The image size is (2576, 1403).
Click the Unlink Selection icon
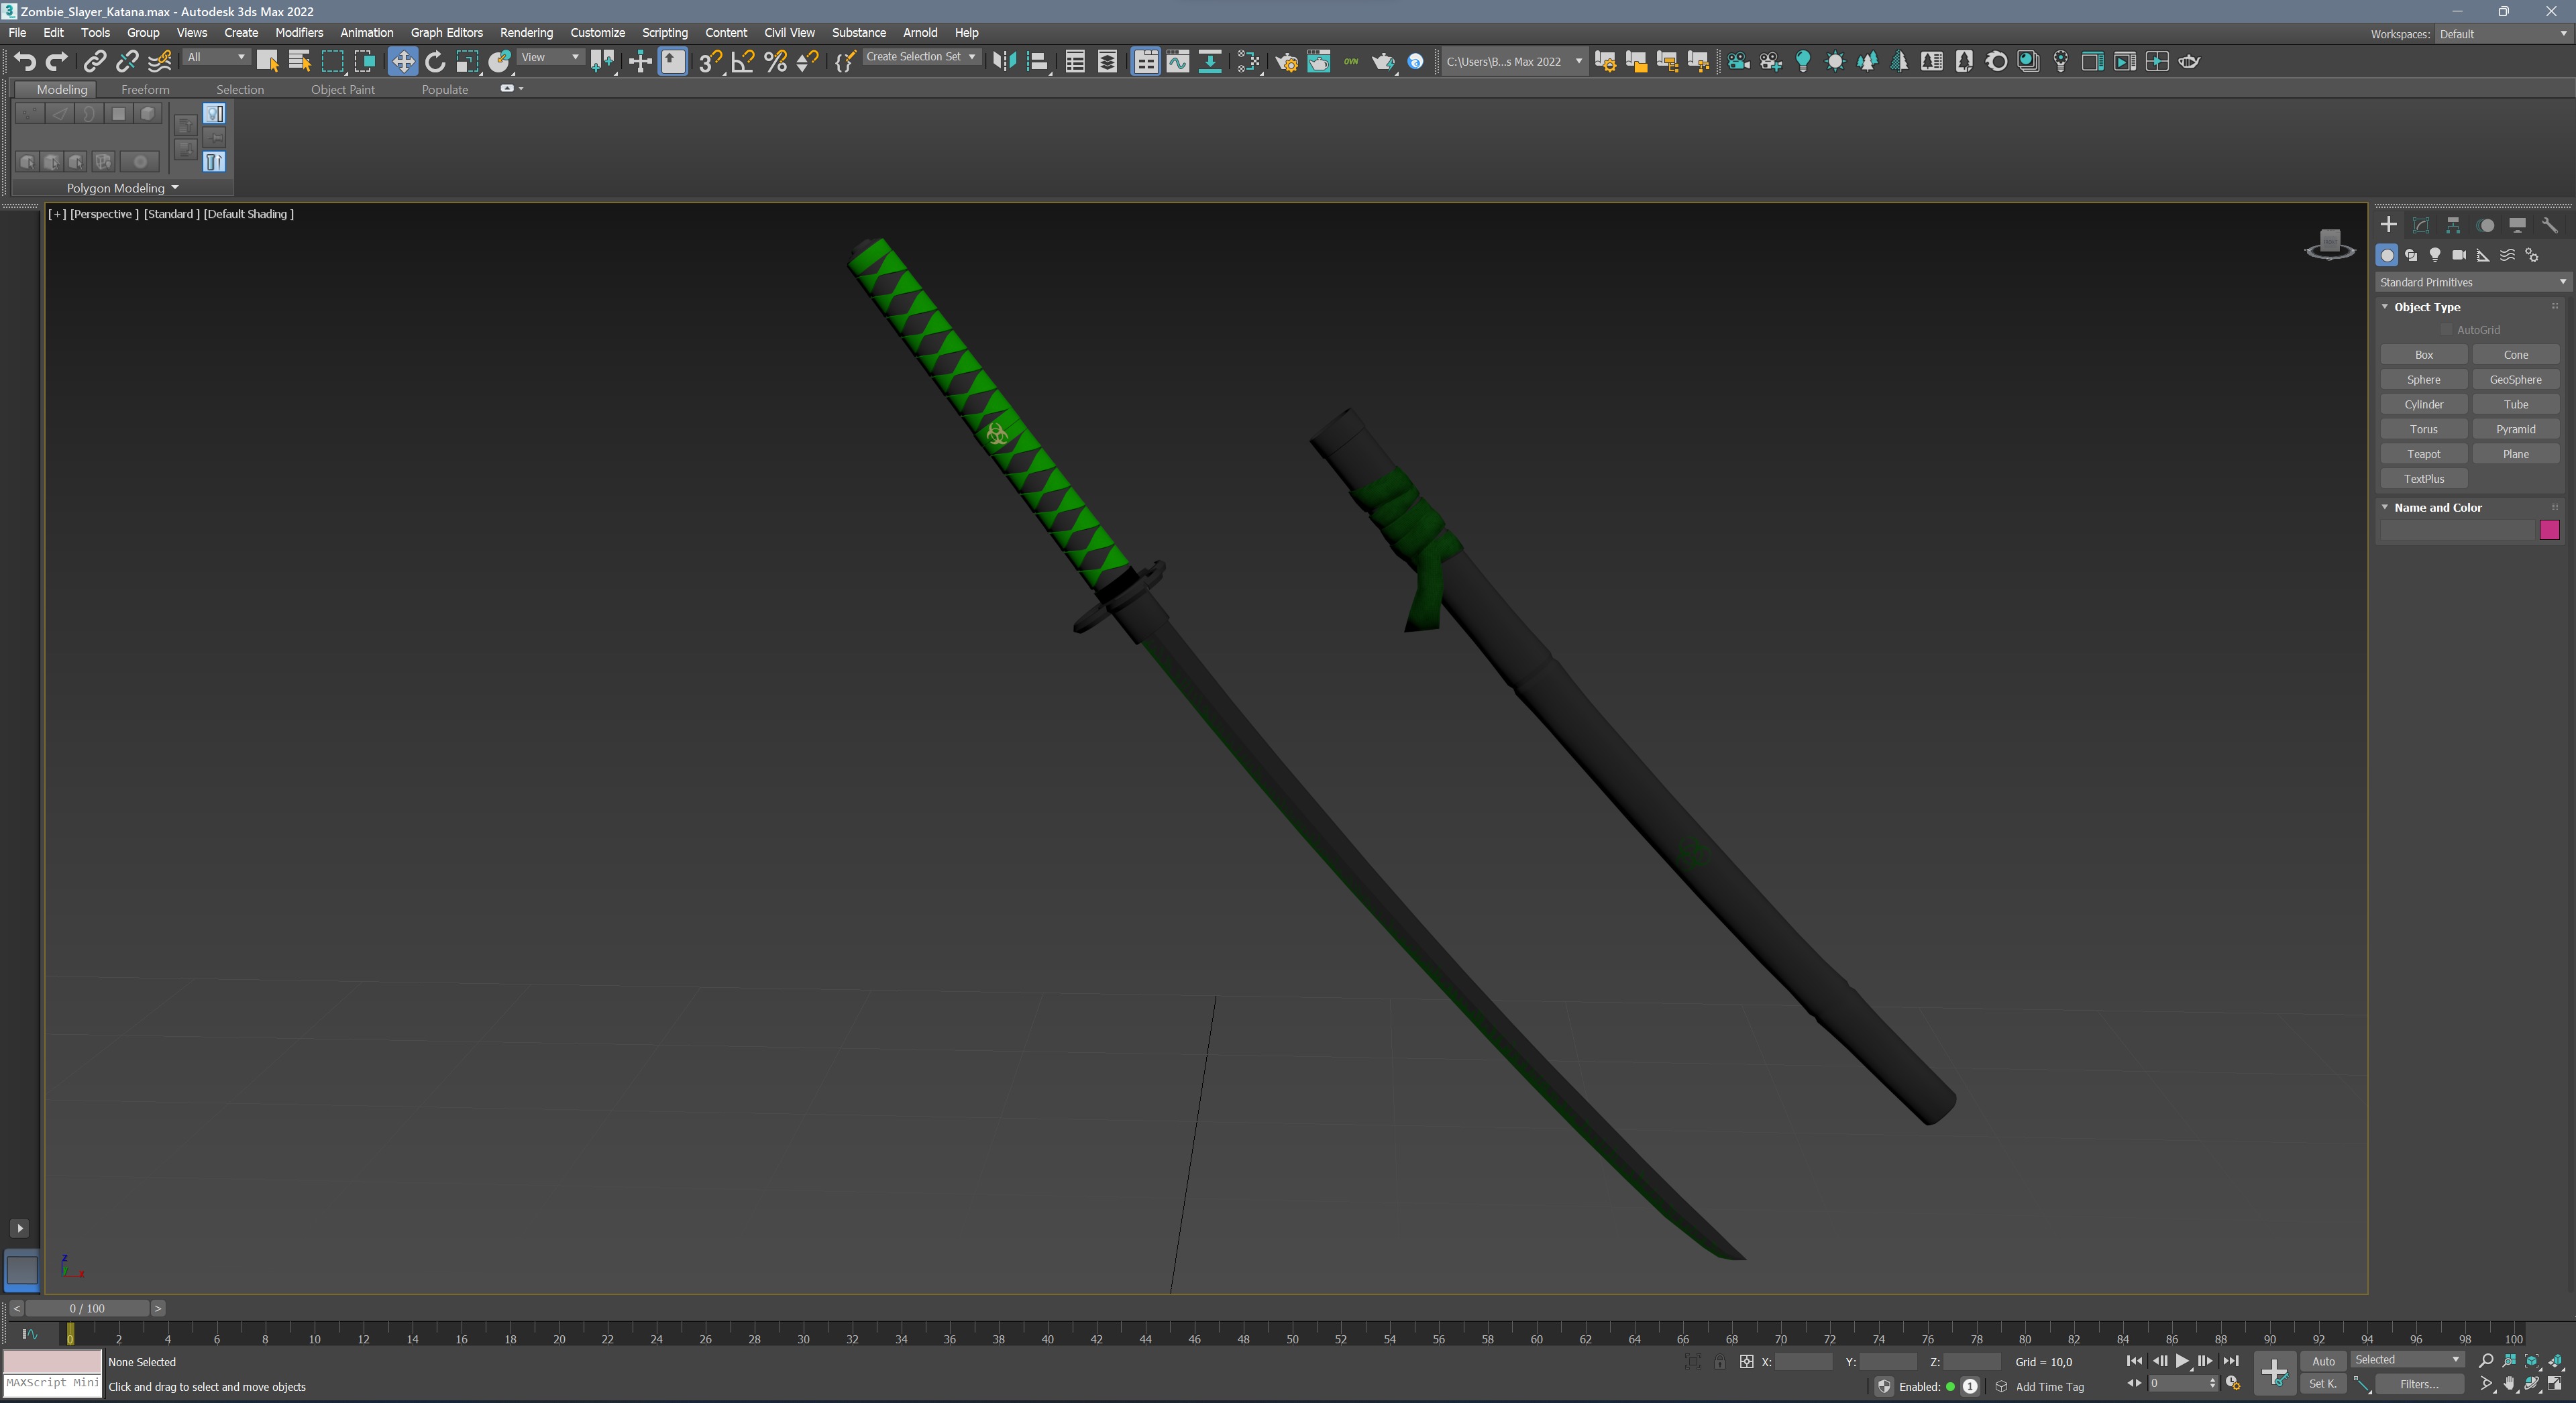point(127,62)
